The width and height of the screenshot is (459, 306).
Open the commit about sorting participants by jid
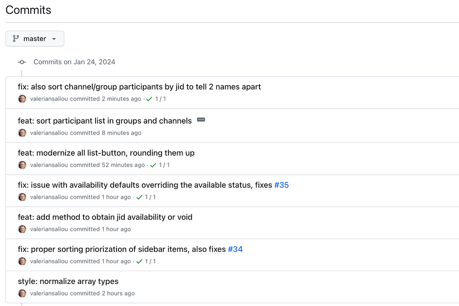pos(139,87)
